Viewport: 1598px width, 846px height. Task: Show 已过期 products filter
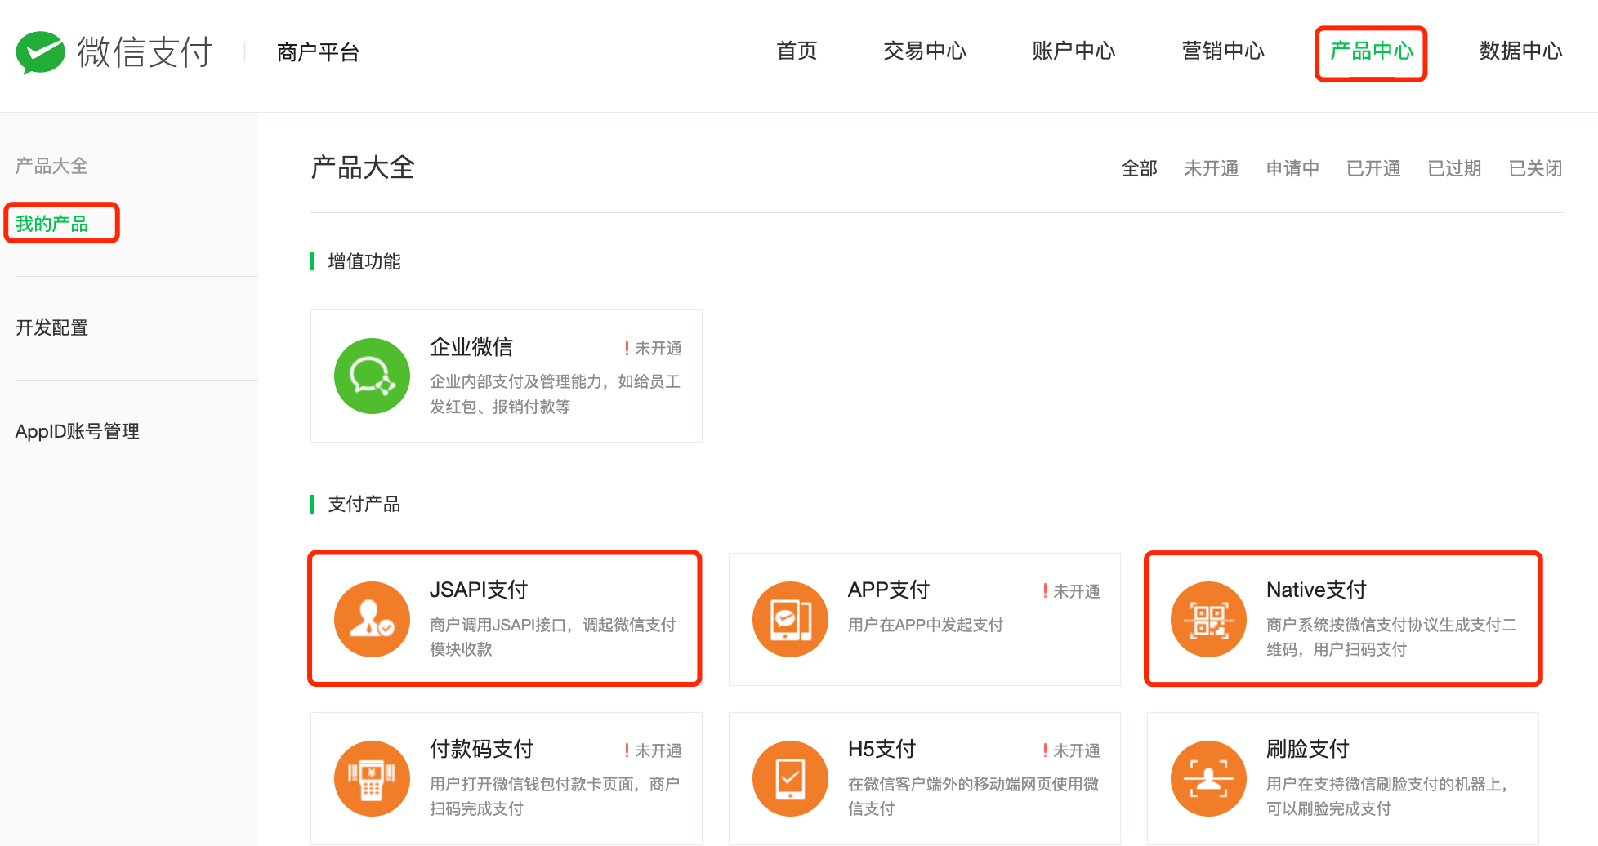(1454, 168)
